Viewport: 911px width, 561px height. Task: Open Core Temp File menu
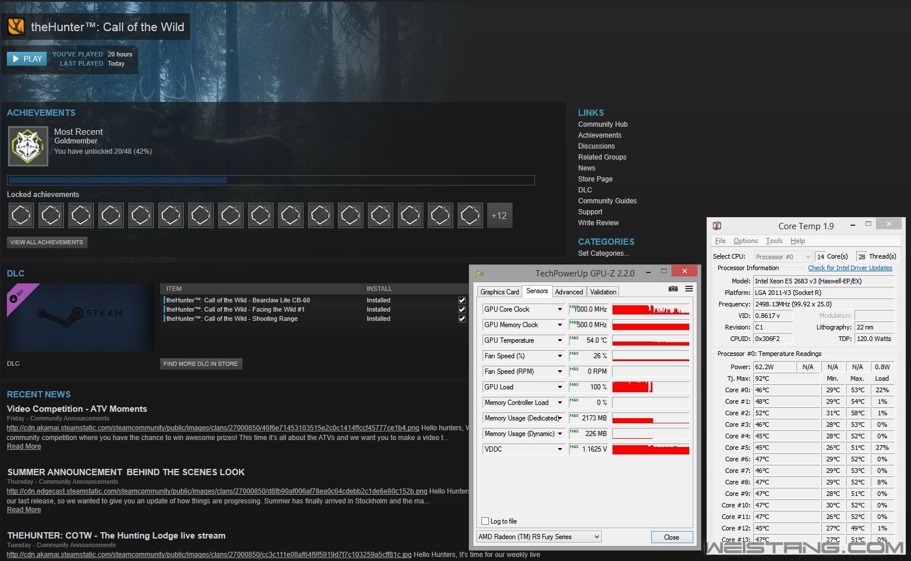click(x=720, y=241)
